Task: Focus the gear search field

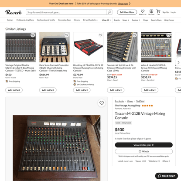Action: [66, 12]
